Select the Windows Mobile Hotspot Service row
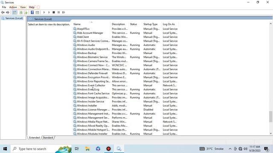This screenshot has width=273, height=153. [125, 130]
